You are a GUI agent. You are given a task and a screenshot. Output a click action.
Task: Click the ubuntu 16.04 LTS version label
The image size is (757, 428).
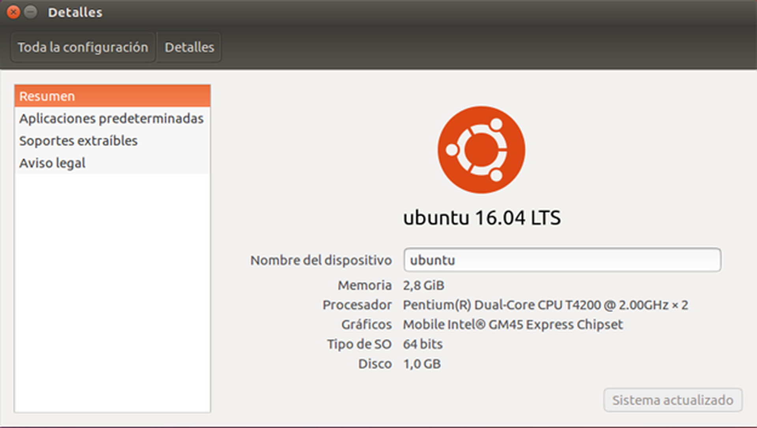point(482,218)
